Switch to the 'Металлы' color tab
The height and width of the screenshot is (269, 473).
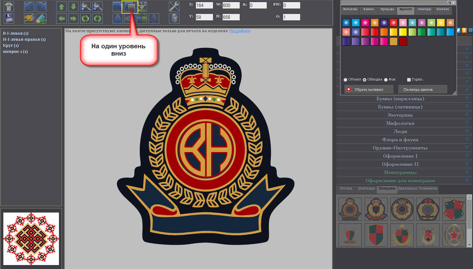[x=350, y=9]
